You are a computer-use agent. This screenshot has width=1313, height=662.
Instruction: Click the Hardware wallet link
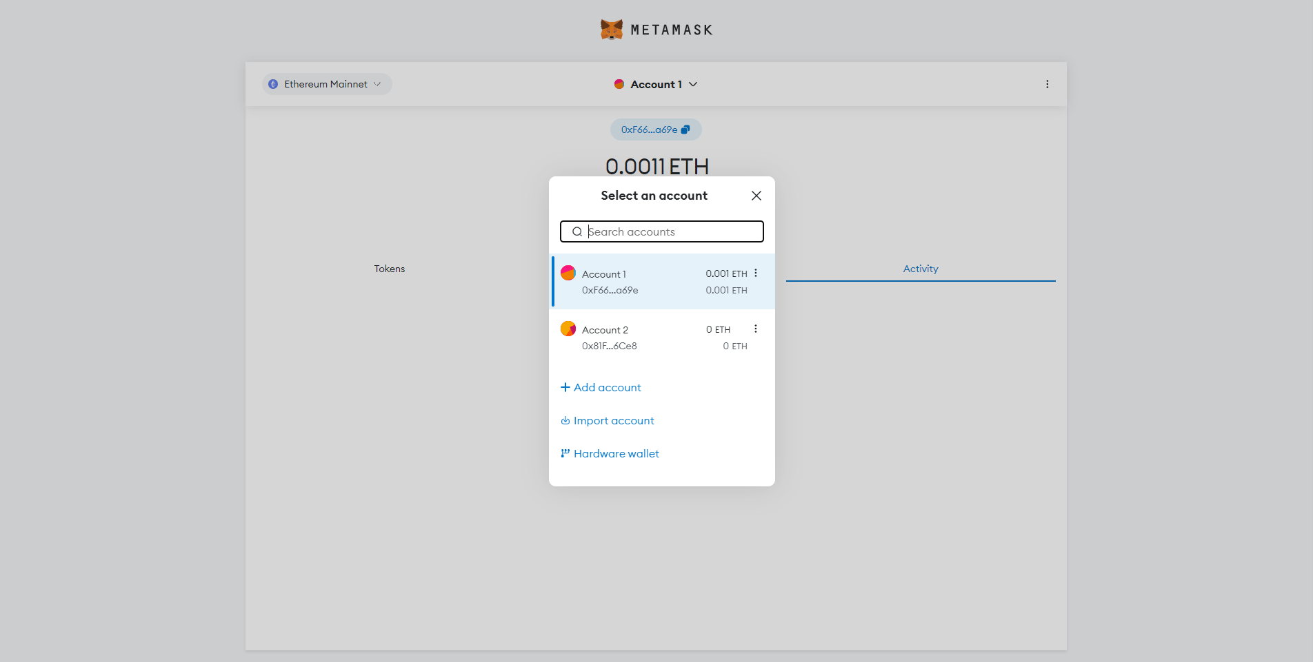[610, 453]
